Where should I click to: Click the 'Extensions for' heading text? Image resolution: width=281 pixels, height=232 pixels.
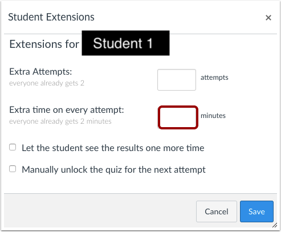[44, 44]
